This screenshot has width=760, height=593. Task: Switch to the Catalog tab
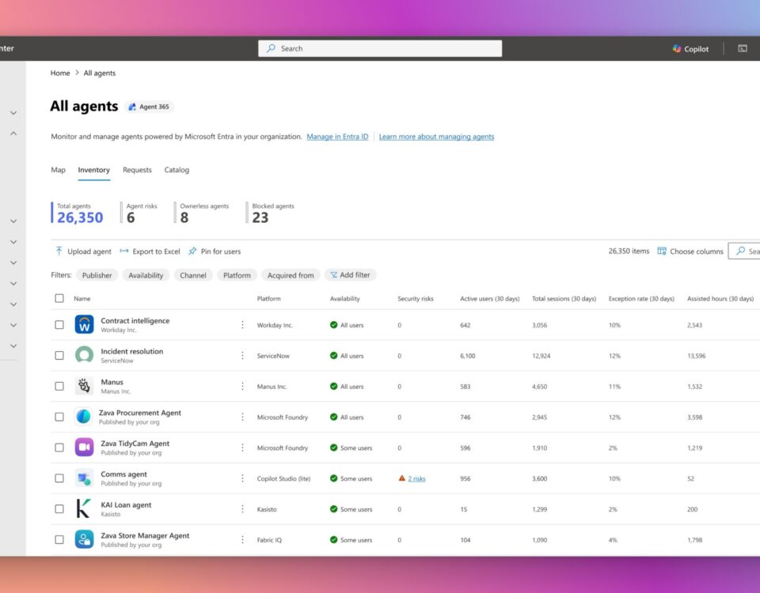click(177, 170)
